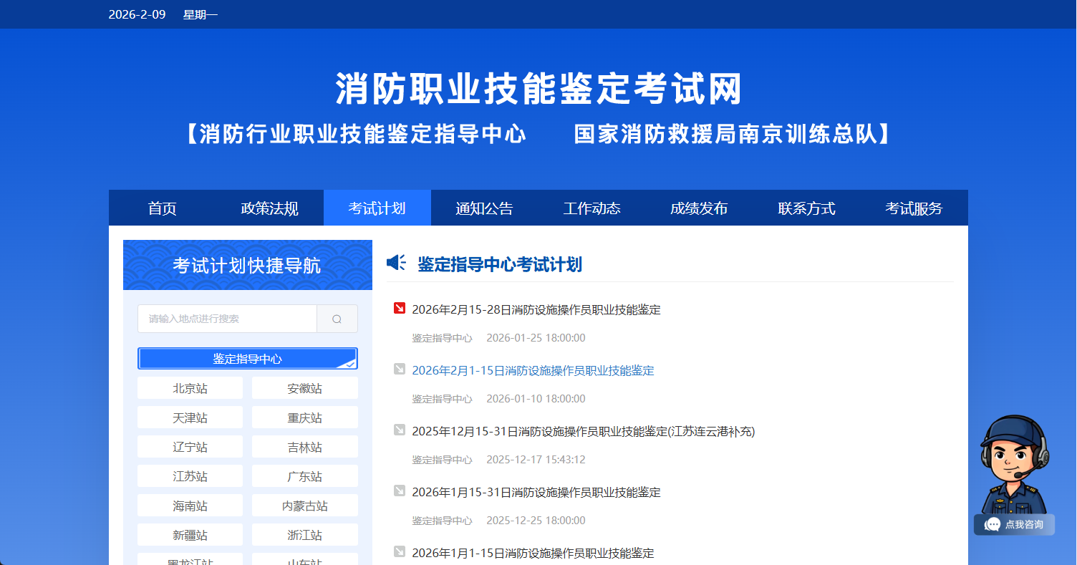Click the arrow icon beside the 江苏连云港补充 item
The height and width of the screenshot is (565, 1077).
click(400, 430)
